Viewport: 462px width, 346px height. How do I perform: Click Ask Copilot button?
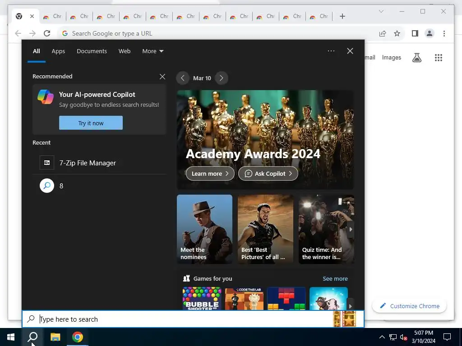(268, 173)
